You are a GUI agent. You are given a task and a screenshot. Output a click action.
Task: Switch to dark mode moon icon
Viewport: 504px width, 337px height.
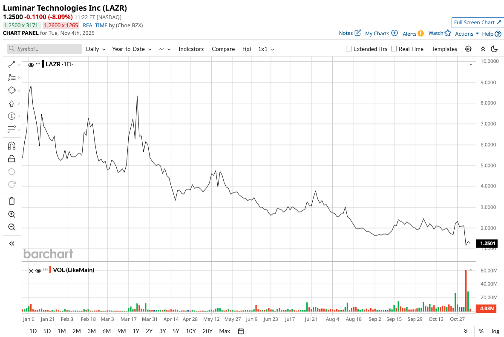pyautogui.click(x=494, y=49)
